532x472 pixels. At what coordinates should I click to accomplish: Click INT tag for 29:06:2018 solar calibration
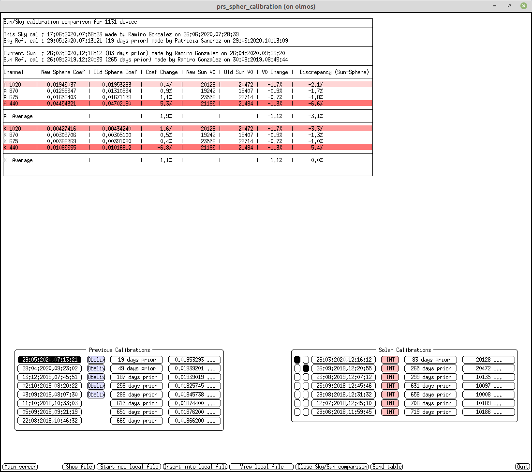(x=390, y=412)
